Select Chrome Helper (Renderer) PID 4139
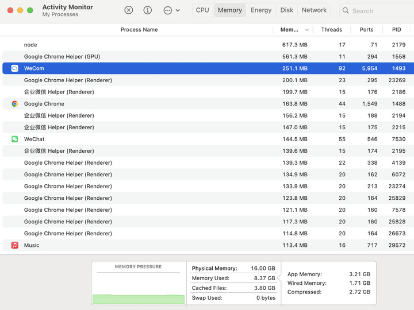Screen dimensions: 414x310 click(208, 163)
